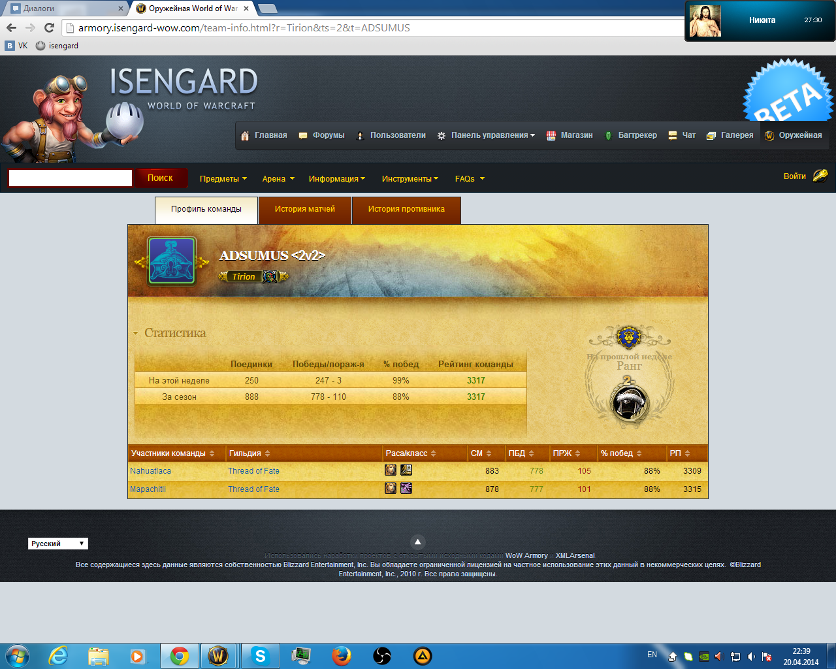Expand the Панель управления dropdown menu
Image resolution: width=836 pixels, height=669 pixels.
pos(486,135)
